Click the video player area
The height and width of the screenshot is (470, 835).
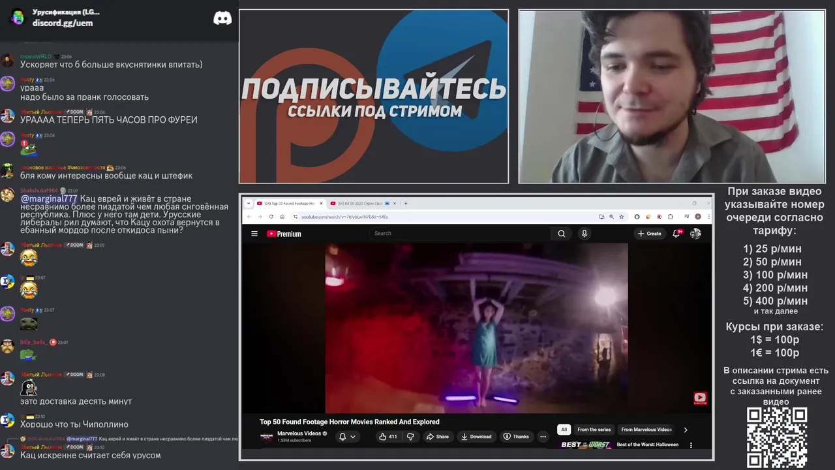[x=476, y=328]
